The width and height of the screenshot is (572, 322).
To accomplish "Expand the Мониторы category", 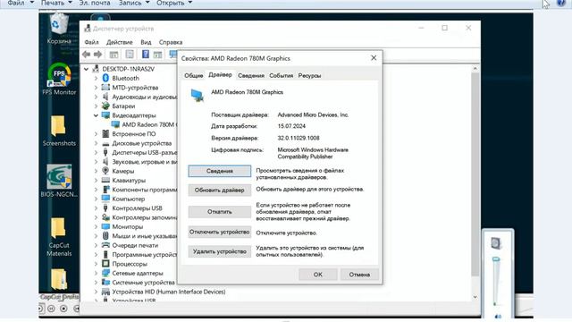I will click(x=96, y=226).
